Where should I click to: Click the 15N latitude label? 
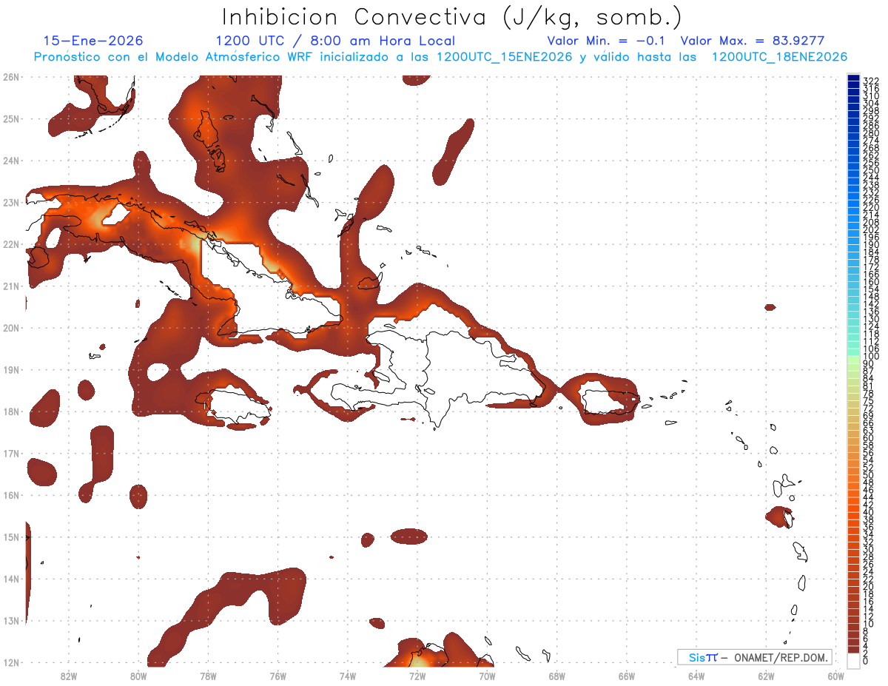coord(10,537)
